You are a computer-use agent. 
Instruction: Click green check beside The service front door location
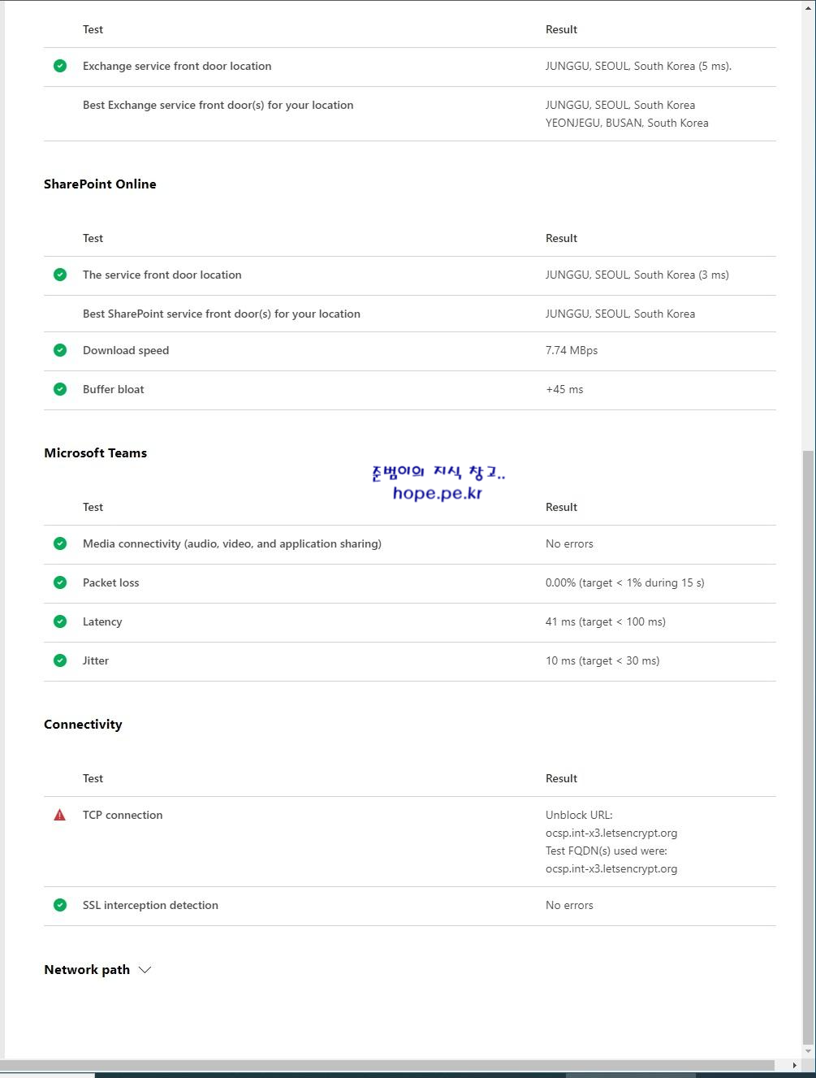pos(60,275)
